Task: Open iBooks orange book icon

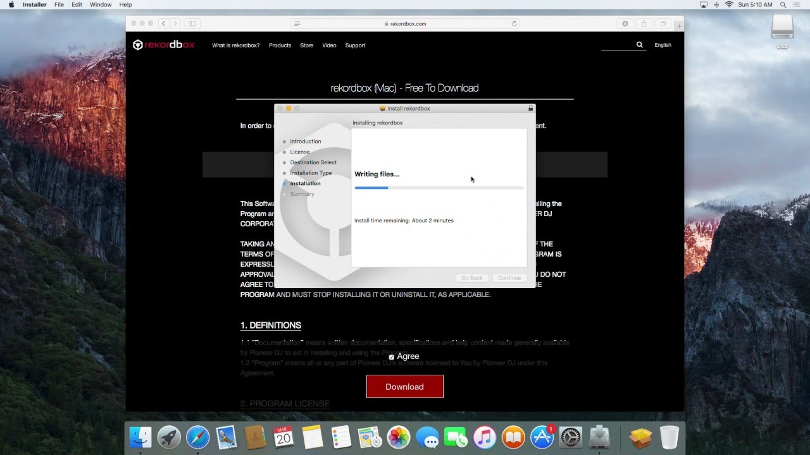Action: (x=513, y=437)
